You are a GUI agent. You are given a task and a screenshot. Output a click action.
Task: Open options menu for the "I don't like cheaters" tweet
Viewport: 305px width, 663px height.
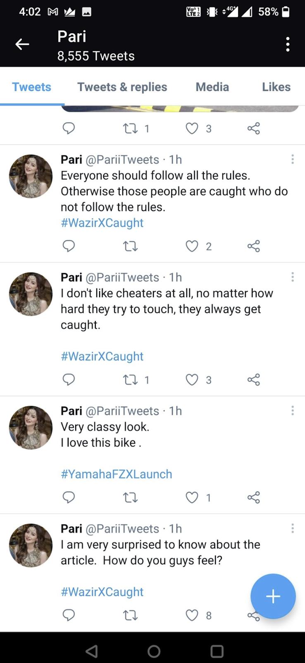293,277
